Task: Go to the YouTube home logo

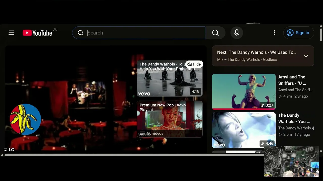Action: point(37,33)
